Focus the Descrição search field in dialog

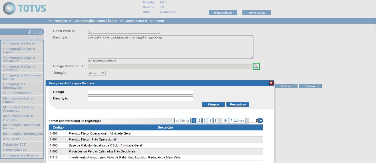point(140,99)
